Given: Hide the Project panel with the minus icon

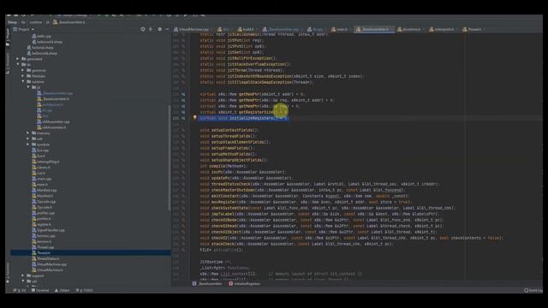Looking at the screenshot, I should (167, 29).
